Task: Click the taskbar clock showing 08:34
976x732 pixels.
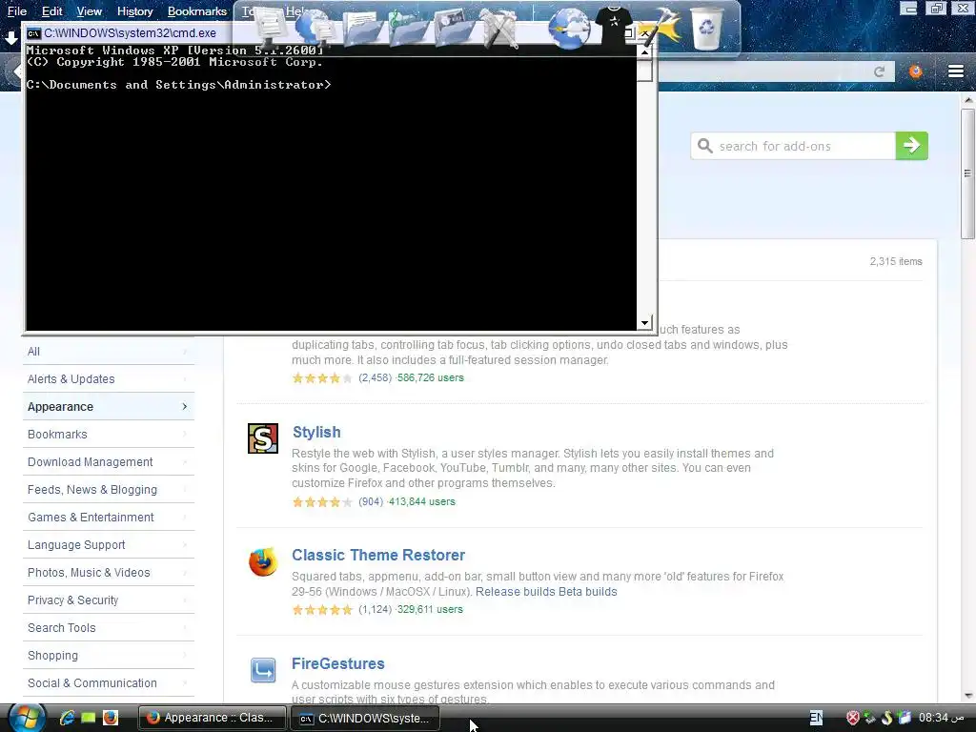Action: pos(941,718)
